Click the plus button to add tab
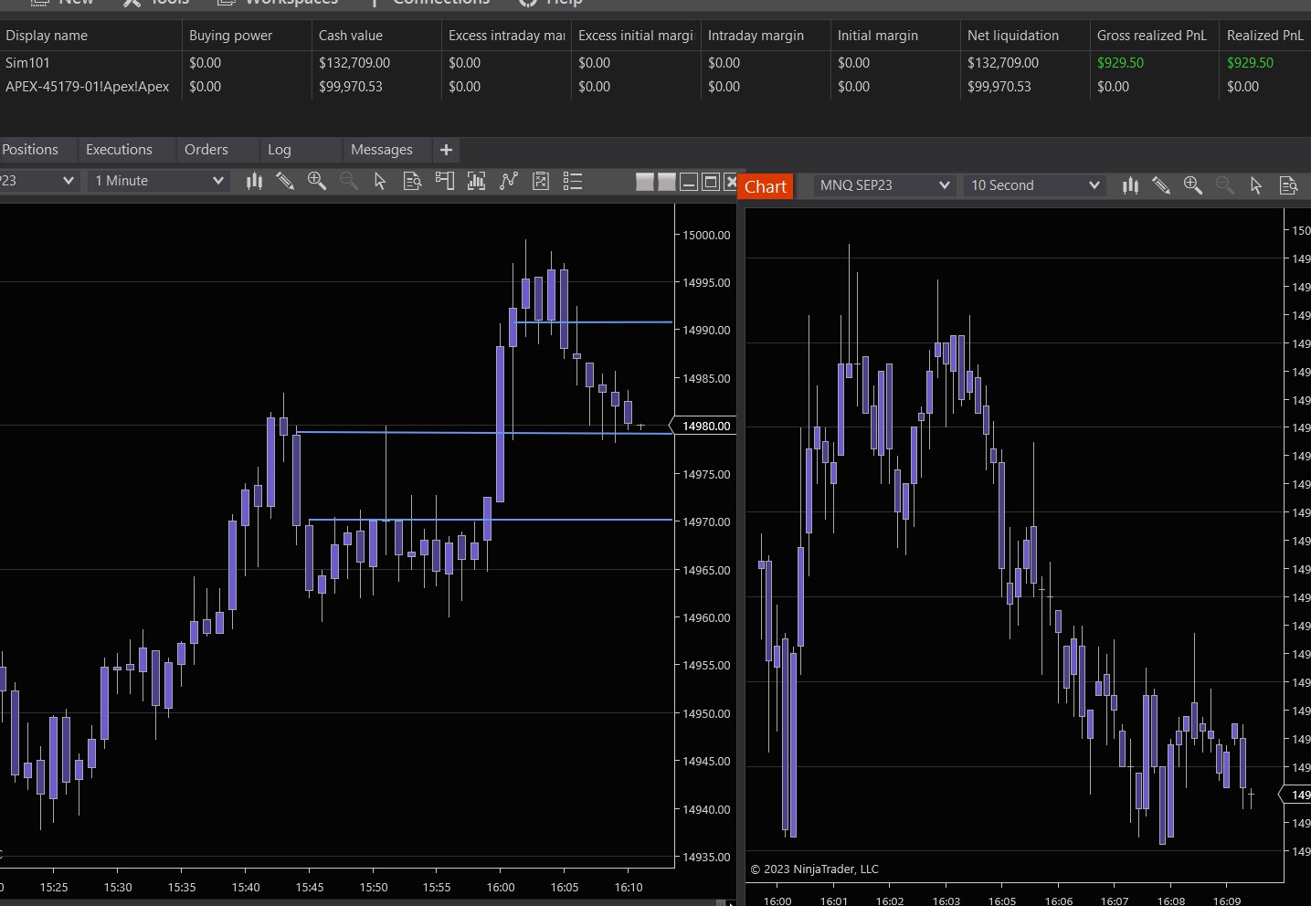 pyautogui.click(x=446, y=150)
